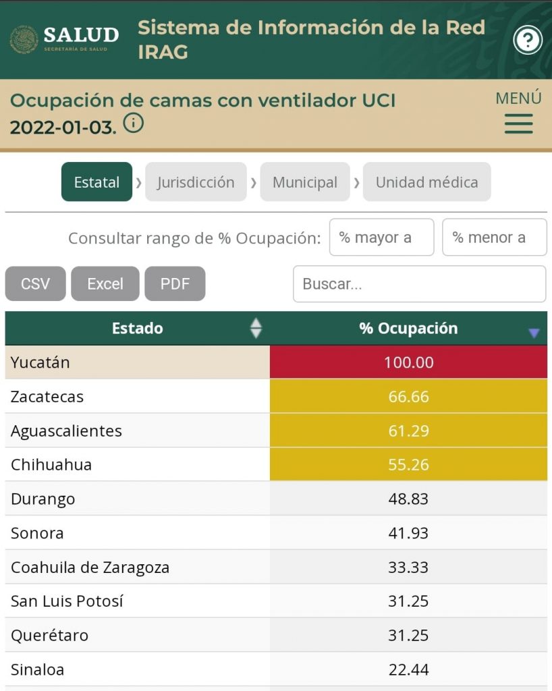The width and height of the screenshot is (552, 691).
Task: Export the data to Excel
Action: pyautogui.click(x=105, y=283)
